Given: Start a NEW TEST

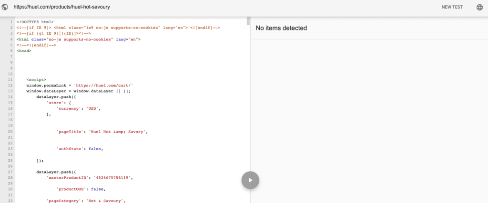Looking at the screenshot, I should click(x=452, y=7).
